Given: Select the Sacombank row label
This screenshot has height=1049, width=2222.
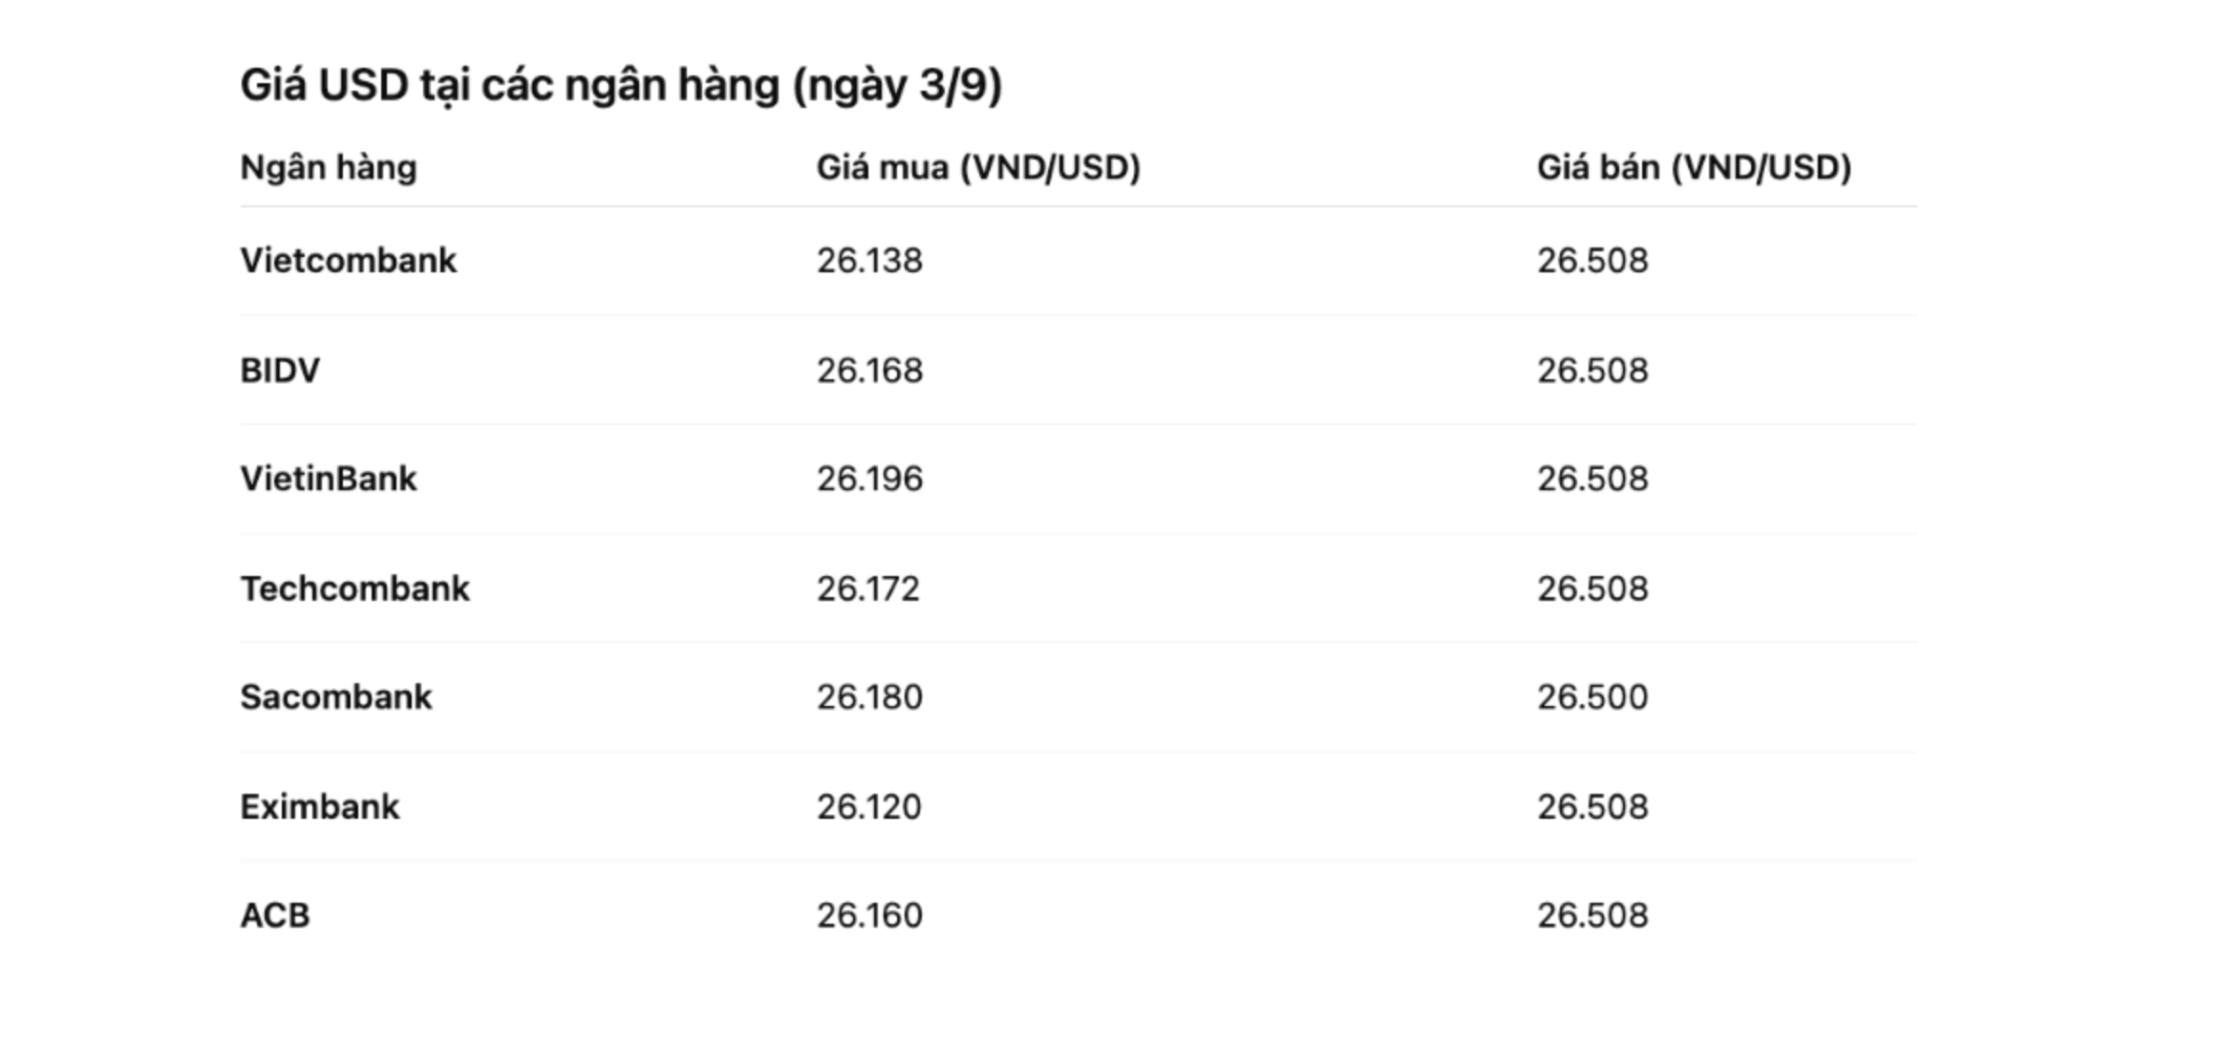Looking at the screenshot, I should click(336, 697).
